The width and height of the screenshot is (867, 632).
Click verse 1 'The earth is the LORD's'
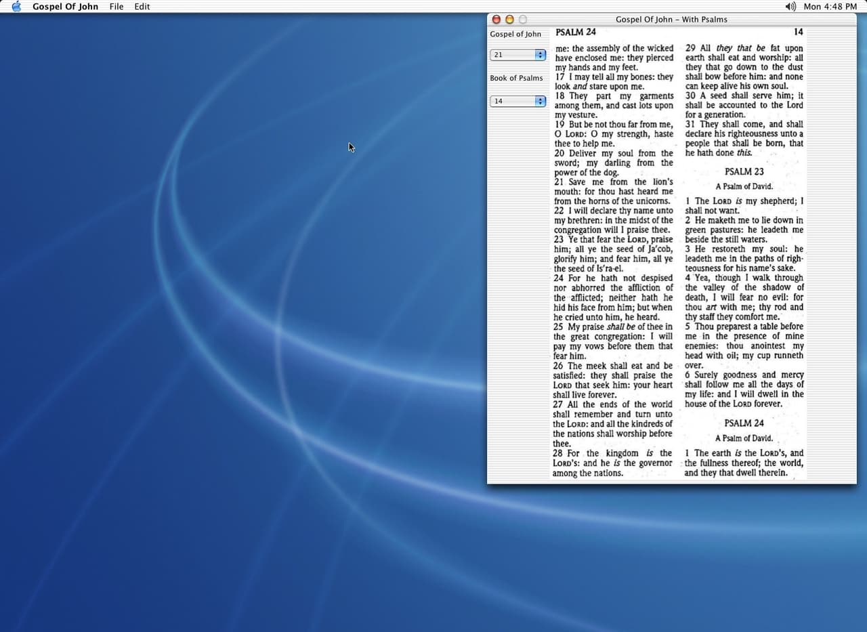(x=744, y=463)
